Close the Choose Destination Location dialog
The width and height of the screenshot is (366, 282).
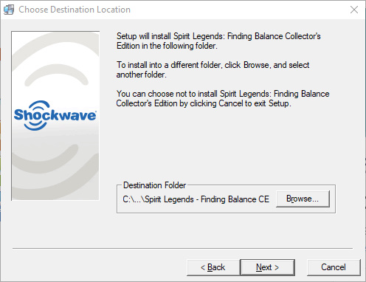pyautogui.click(x=354, y=10)
